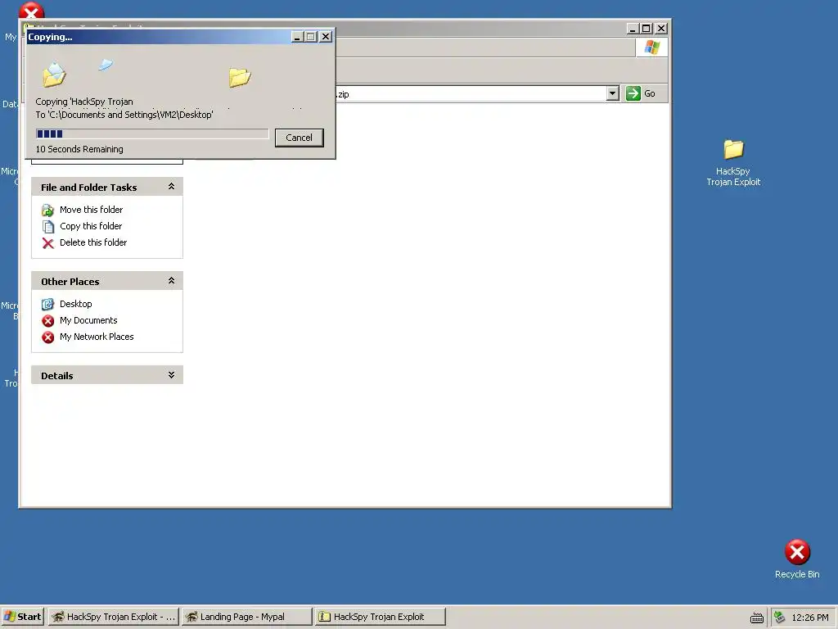Choose Delete this folder link
The width and height of the screenshot is (838, 629).
(93, 242)
